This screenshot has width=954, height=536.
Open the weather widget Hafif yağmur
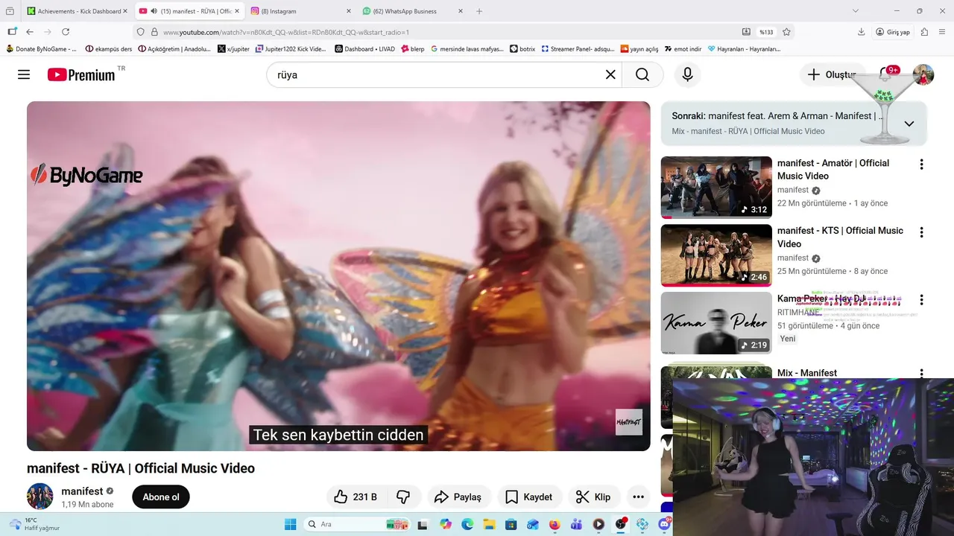(34, 524)
